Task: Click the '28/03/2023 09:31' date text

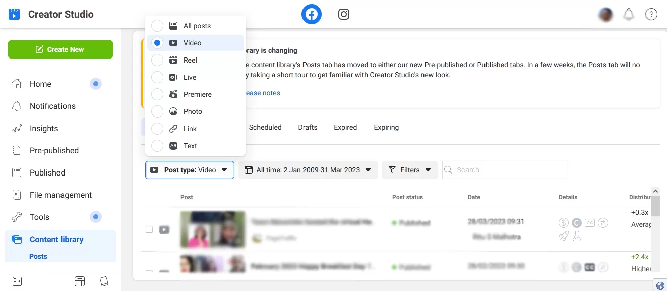Action: tap(496, 221)
